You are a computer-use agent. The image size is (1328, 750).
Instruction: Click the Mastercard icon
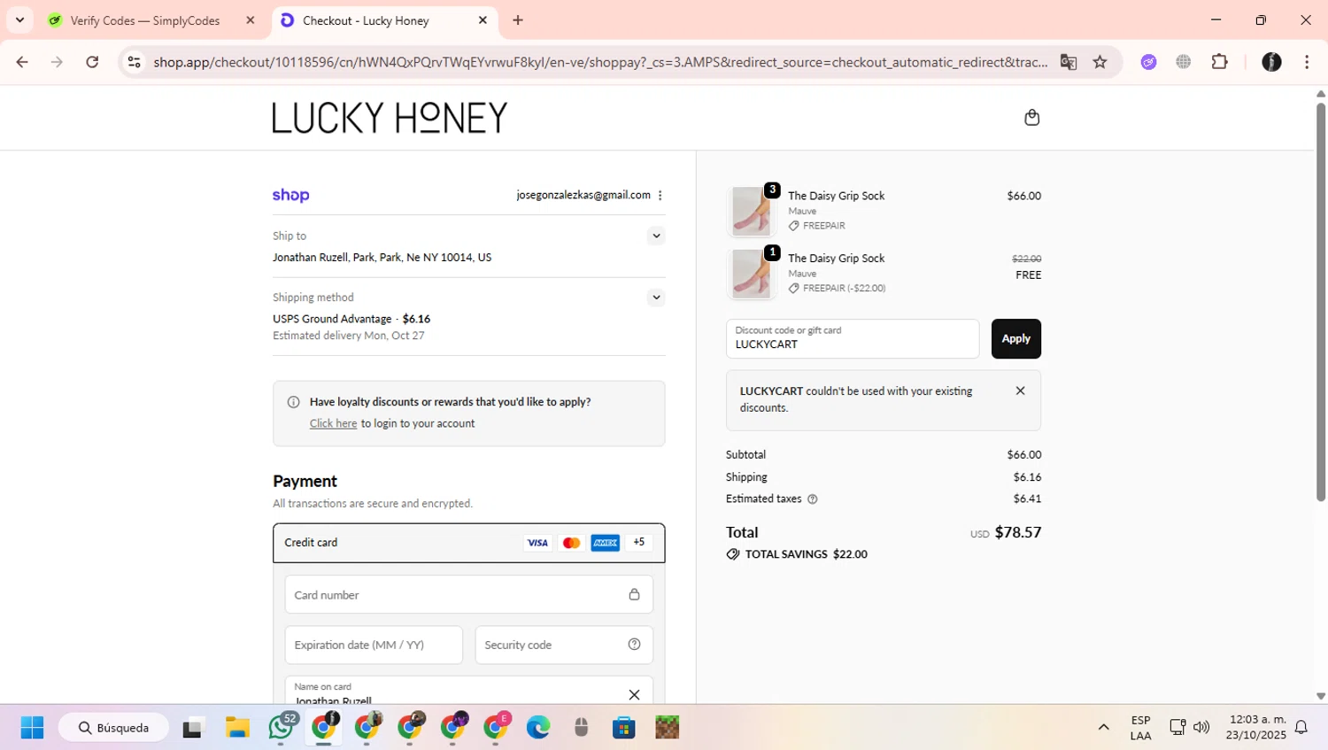(x=571, y=543)
